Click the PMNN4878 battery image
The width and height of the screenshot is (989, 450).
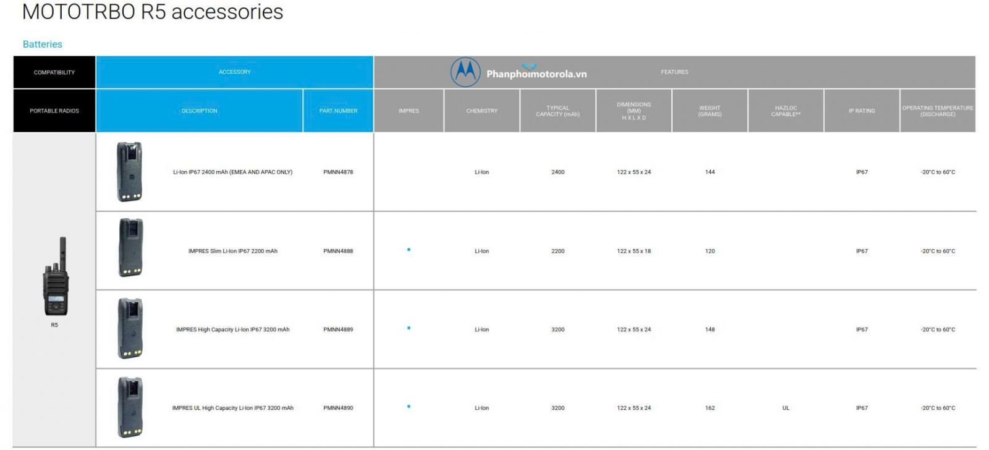[x=130, y=172]
